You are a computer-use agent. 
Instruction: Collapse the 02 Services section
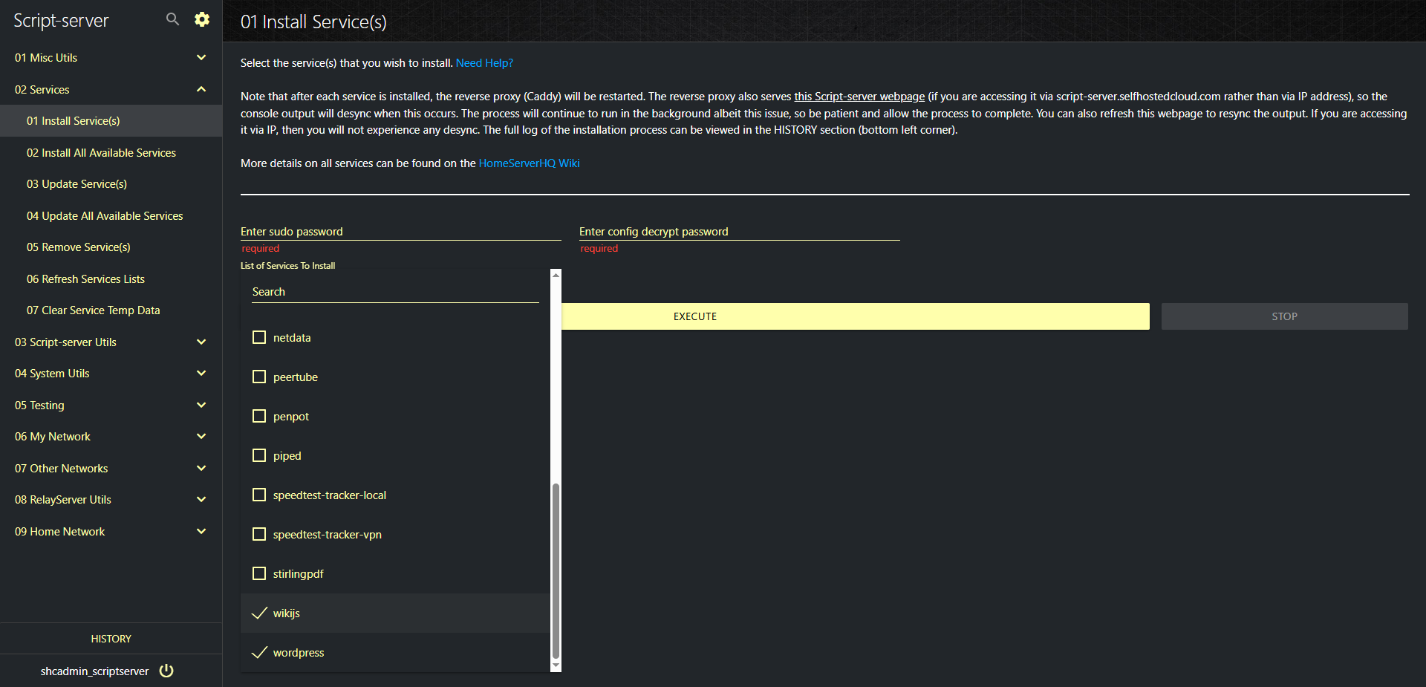point(201,90)
